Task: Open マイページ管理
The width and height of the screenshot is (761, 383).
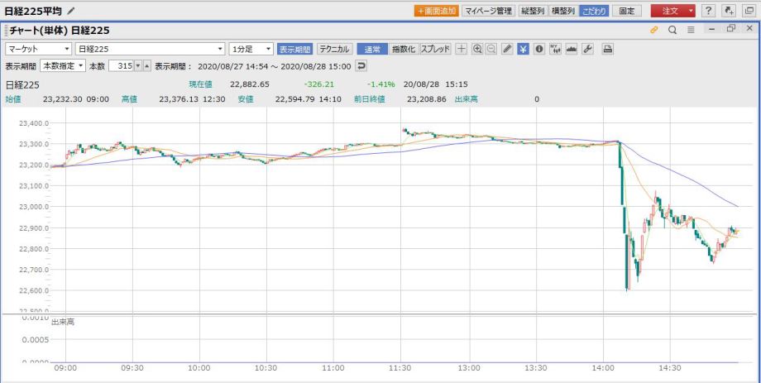Action: (488, 11)
